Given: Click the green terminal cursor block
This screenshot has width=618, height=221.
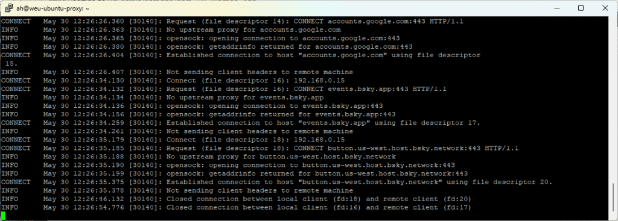Looking at the screenshot, I should point(3,216).
